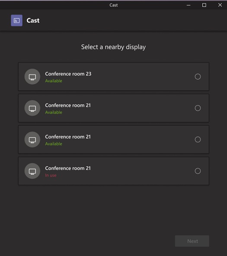The width and height of the screenshot is (227, 256).
Task: Click the red In use status text
Action: (51, 175)
